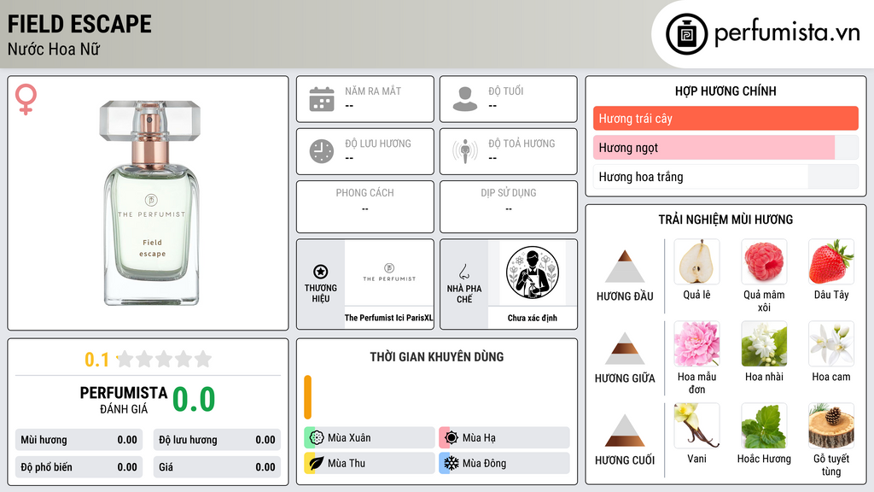The image size is (874, 492).
Task: Click the Dịp sử dụng info box
Action: tap(509, 207)
